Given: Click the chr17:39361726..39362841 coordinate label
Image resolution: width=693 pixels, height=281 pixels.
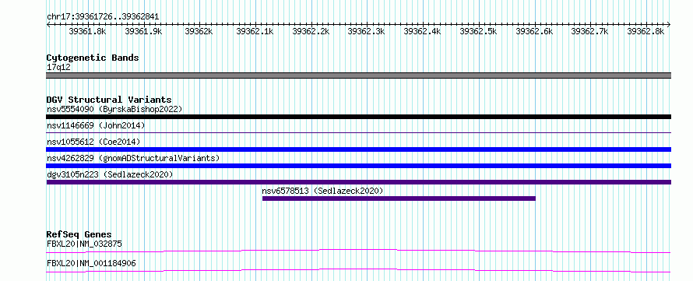Looking at the screenshot, I should (103, 17).
